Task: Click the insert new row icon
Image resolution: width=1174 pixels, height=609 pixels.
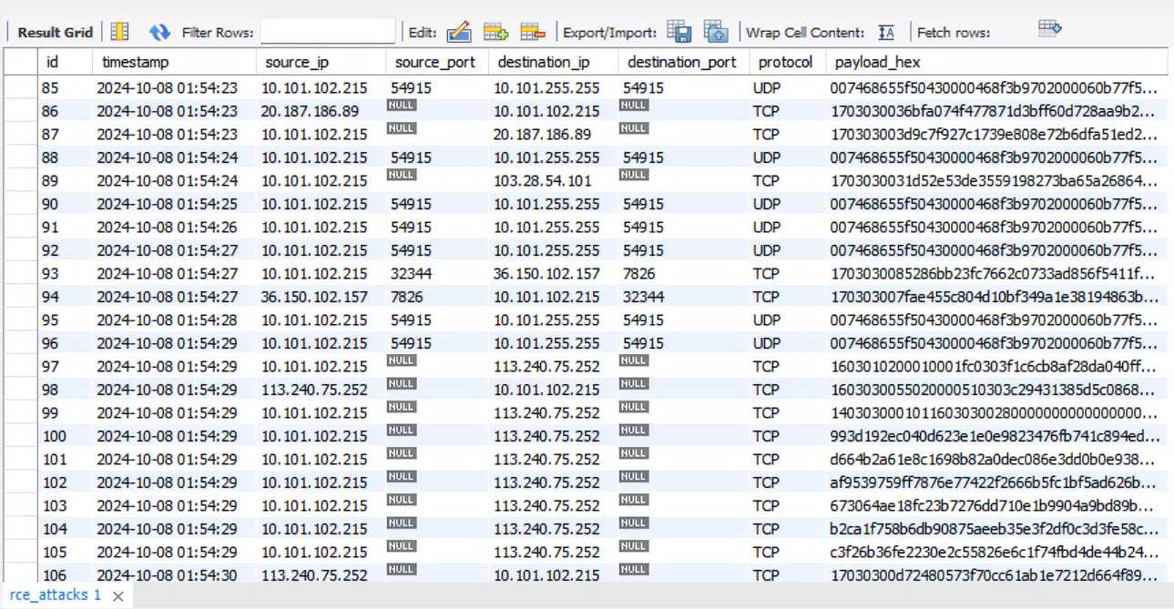Action: pyautogui.click(x=495, y=33)
